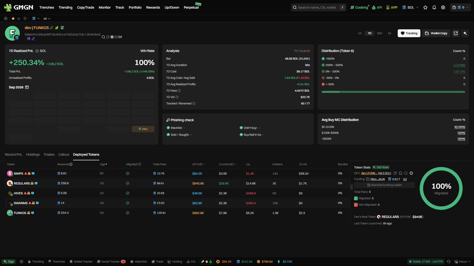Click the favorites star in top bar
Image resolution: width=474 pixels, height=266 pixels.
point(425,7)
